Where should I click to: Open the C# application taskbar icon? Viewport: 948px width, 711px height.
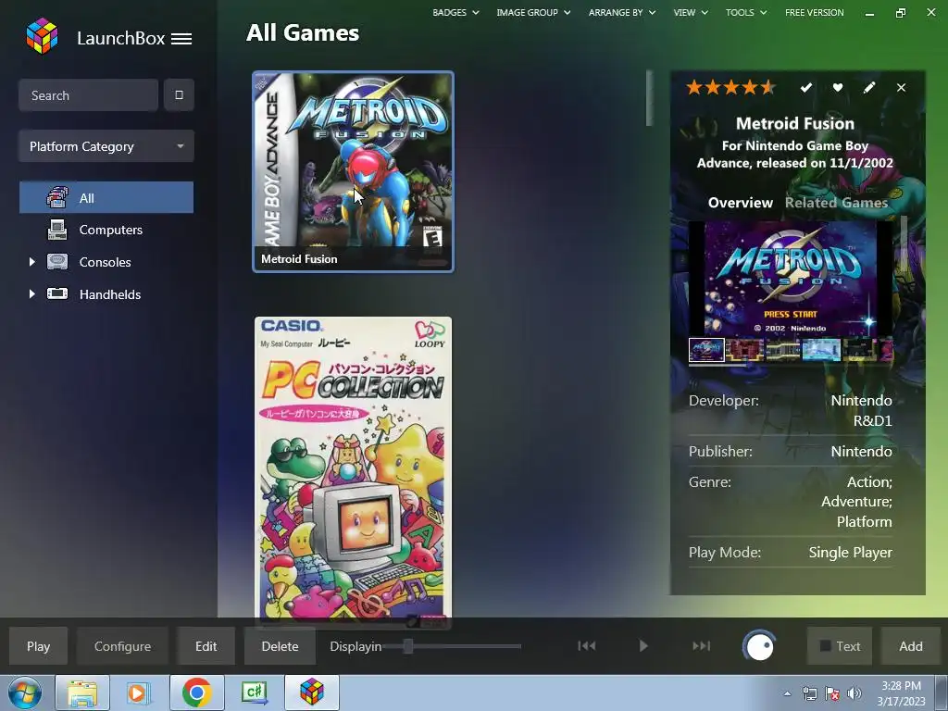point(254,692)
